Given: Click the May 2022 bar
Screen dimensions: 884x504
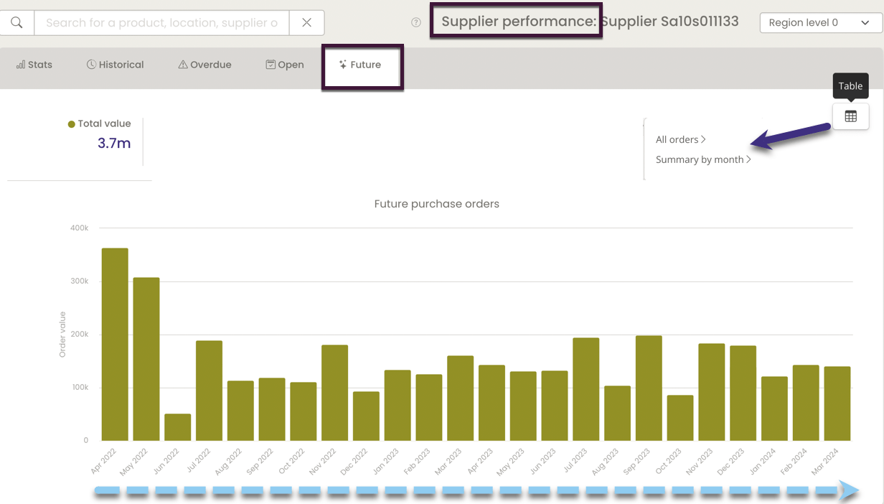Looking at the screenshot, I should pos(146,359).
